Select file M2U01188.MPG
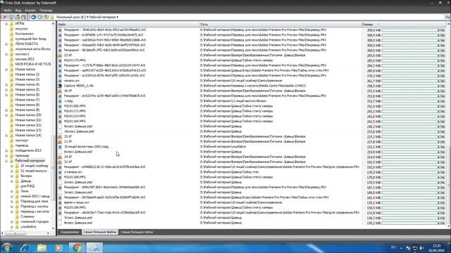Image resolution: width=451 pixels, height=253 pixels. click(x=75, y=177)
